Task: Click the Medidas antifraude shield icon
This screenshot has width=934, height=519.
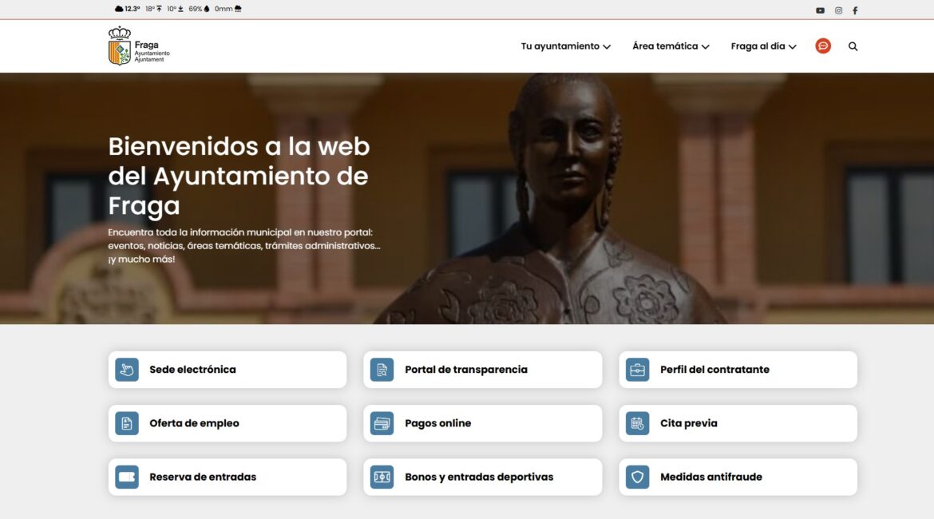Action: [x=636, y=476]
